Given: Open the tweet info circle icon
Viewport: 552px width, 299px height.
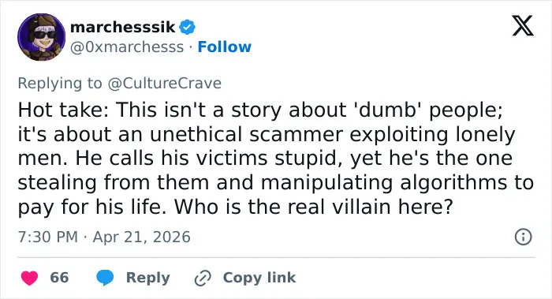Looking at the screenshot, I should point(523,237).
